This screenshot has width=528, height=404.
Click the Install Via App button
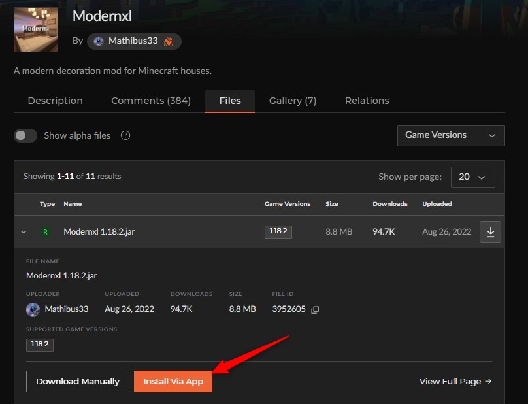tap(173, 381)
